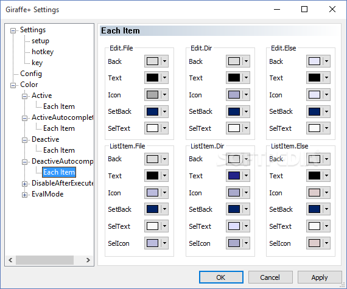Click the Apply button

pyautogui.click(x=320, y=277)
